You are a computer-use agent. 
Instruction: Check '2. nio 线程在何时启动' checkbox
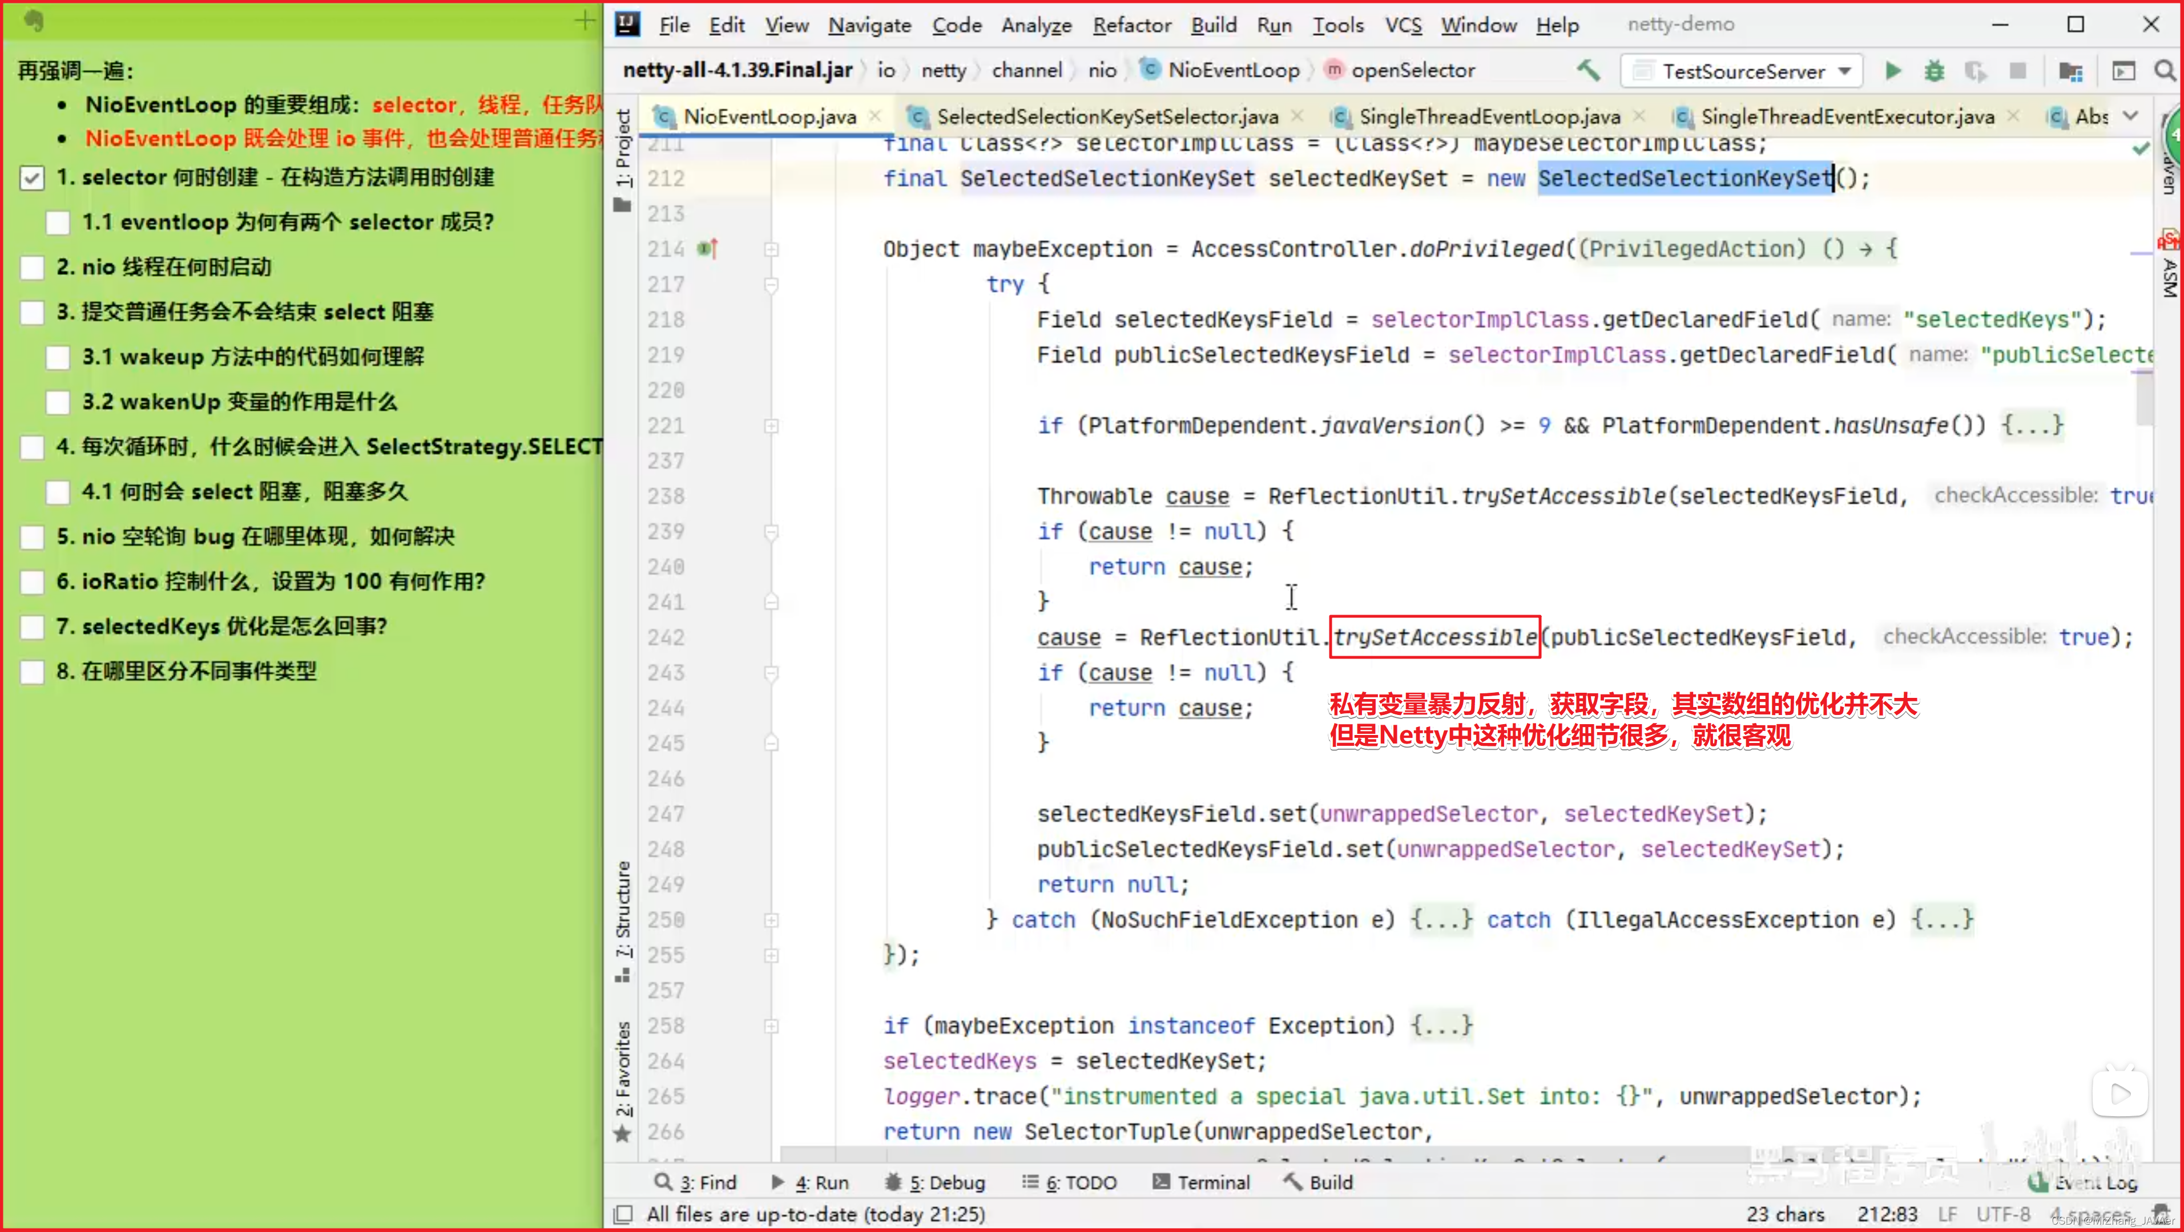click(x=32, y=268)
